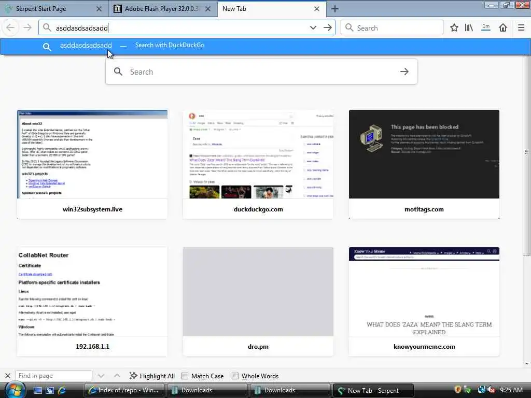531x398 pixels.
Task: Switch to Adobe Flash Player tab
Action: [x=163, y=9]
